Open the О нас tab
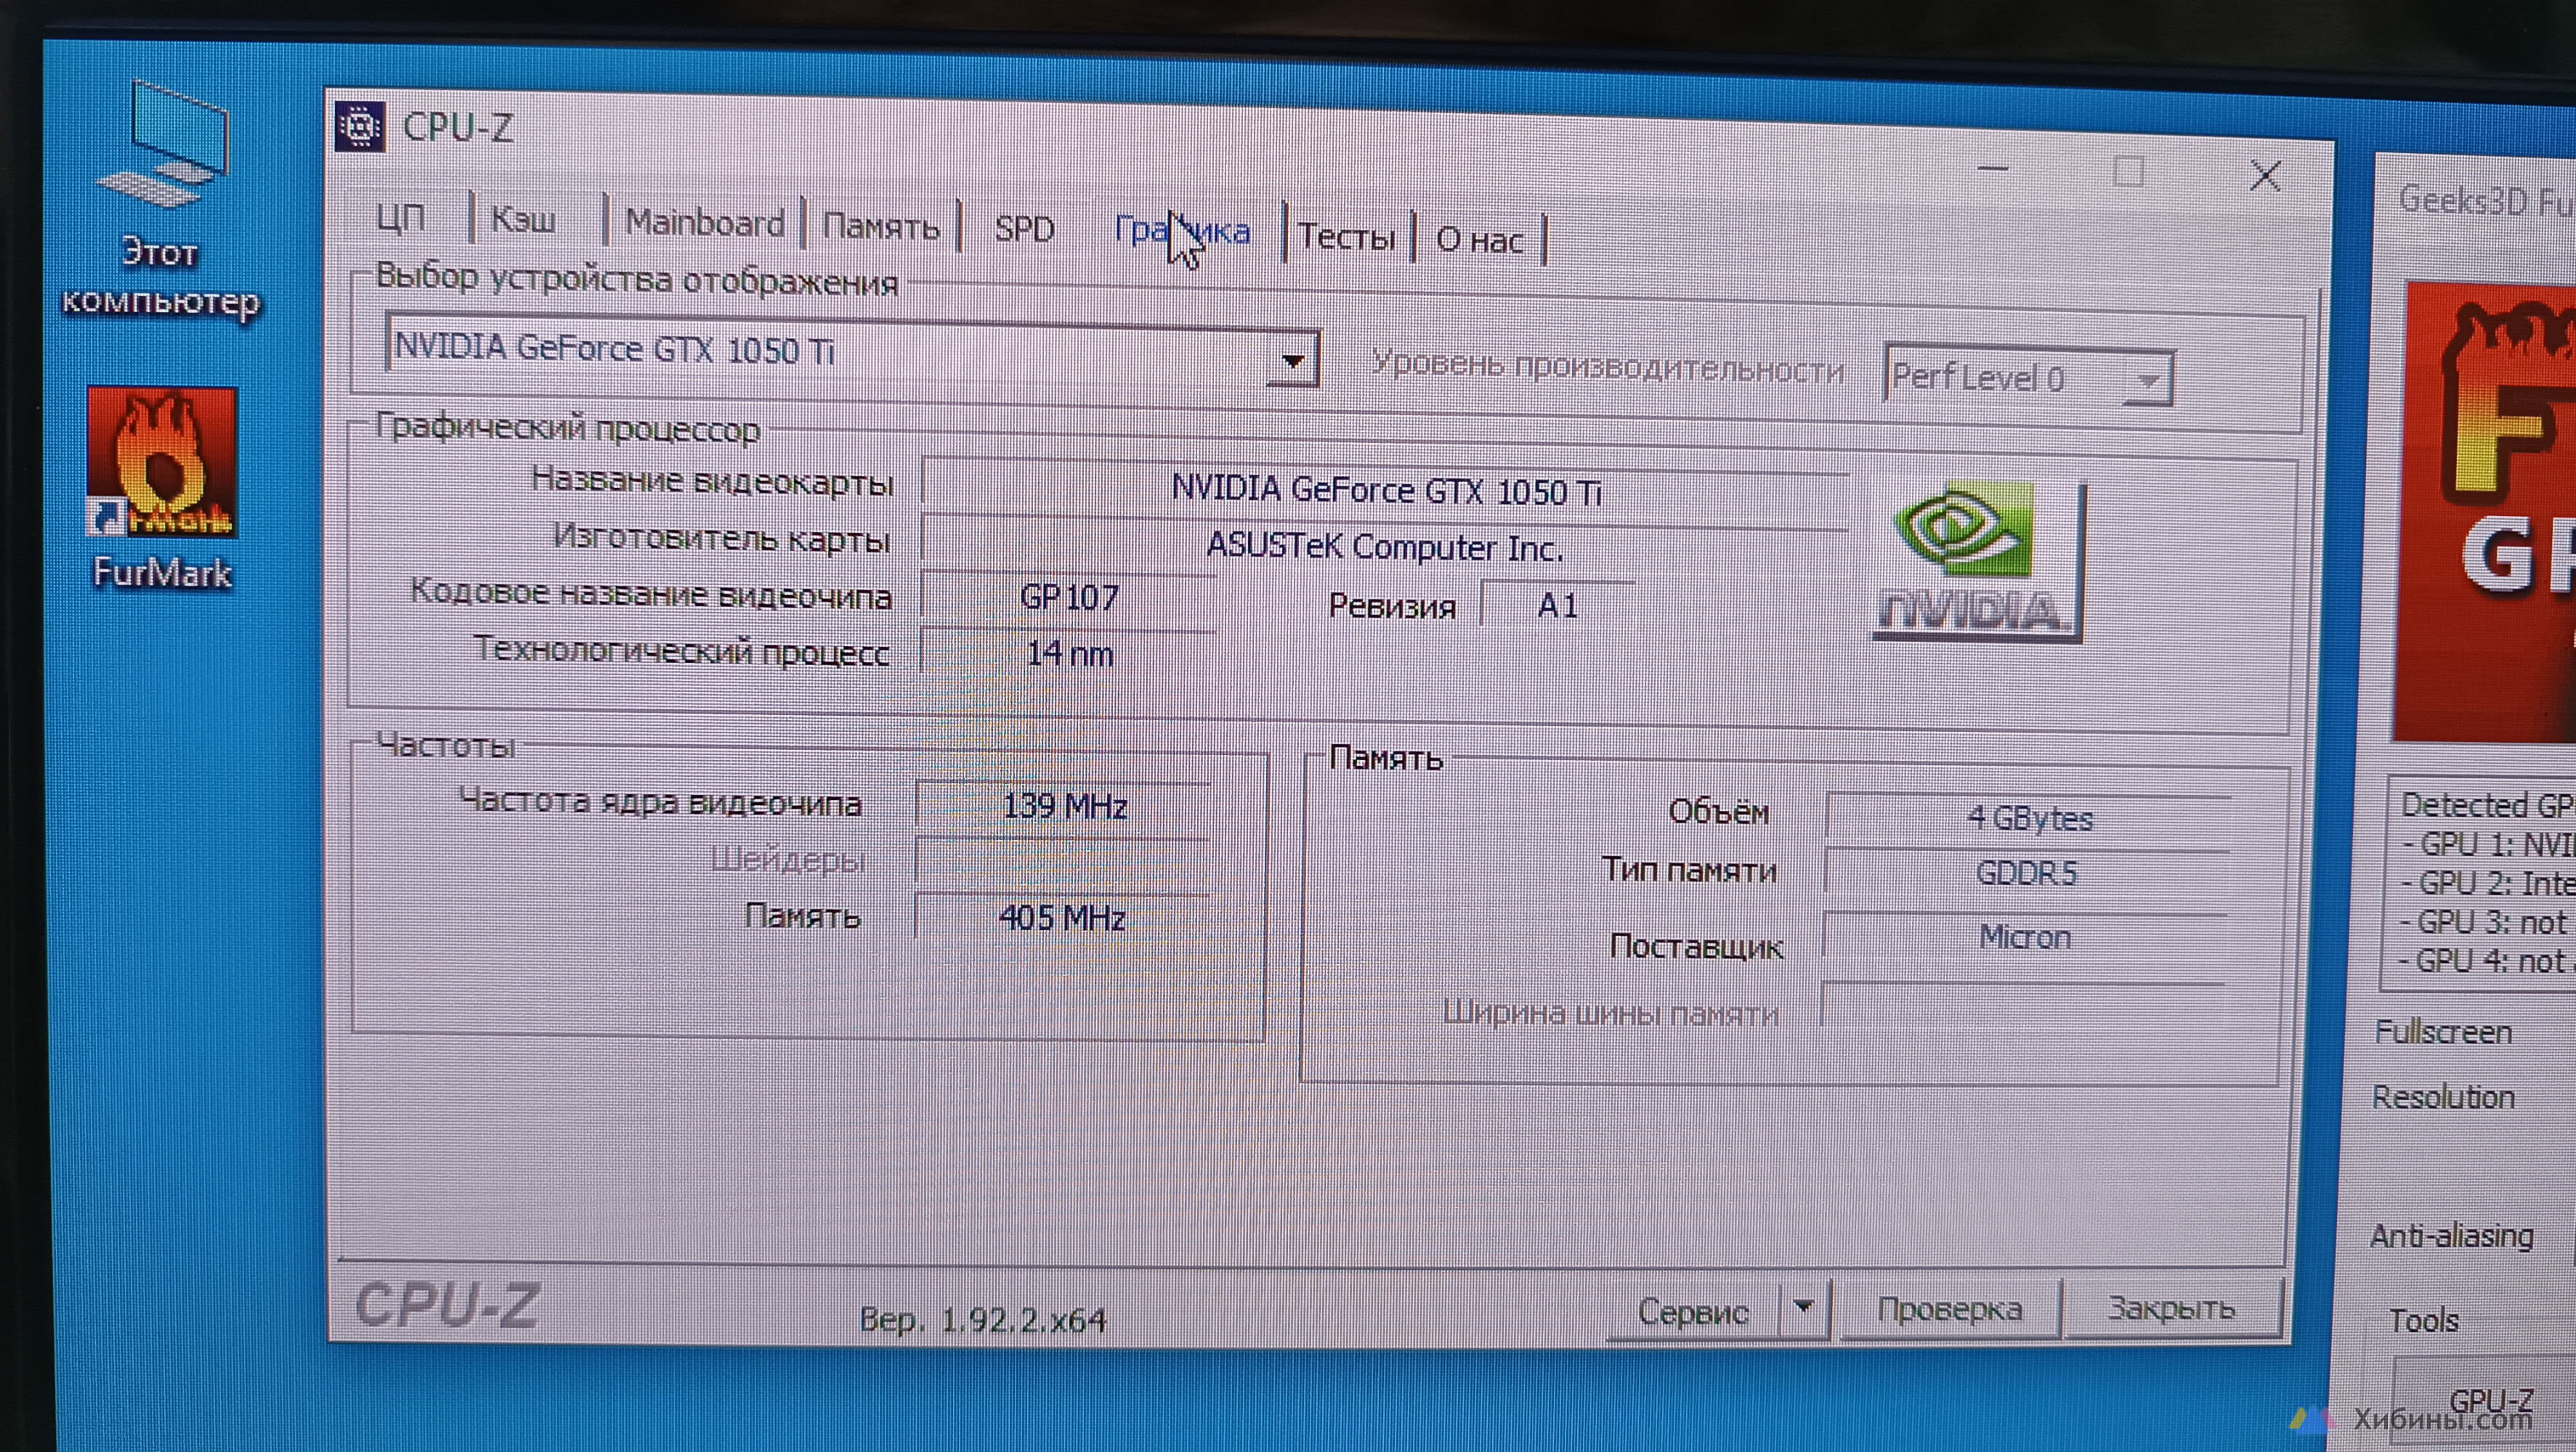2576x1452 pixels. pyautogui.click(x=1479, y=241)
